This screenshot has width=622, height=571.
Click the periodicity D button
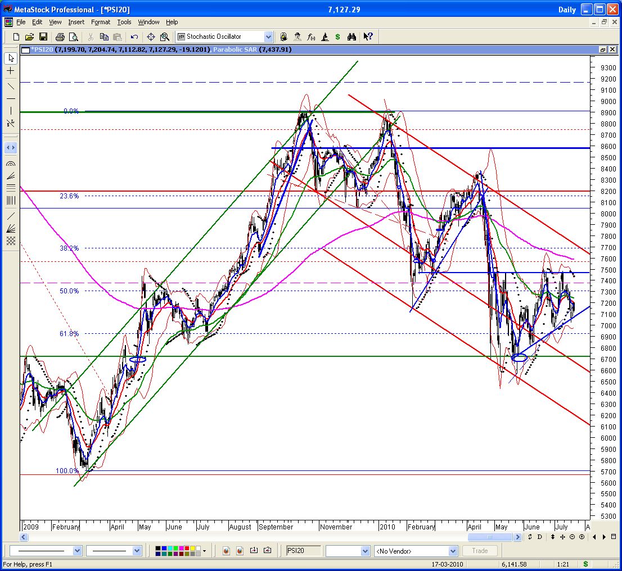(x=540, y=537)
